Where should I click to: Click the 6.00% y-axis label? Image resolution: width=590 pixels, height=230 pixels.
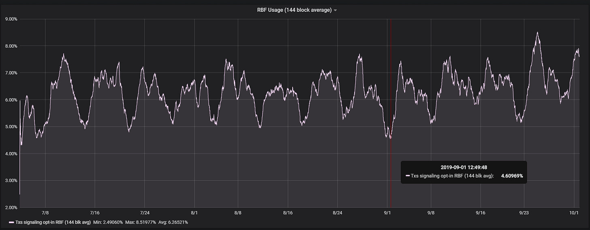11,100
